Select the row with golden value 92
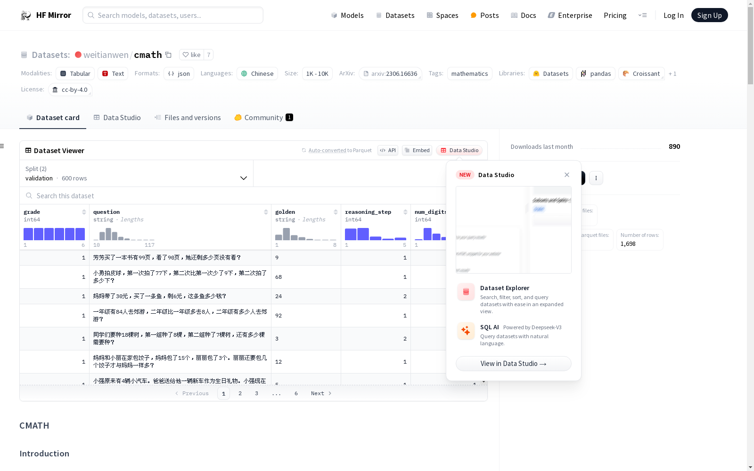754x471 pixels. point(233,316)
